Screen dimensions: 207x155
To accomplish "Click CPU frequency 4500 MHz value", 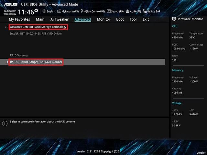I will pyautogui.click(x=178, y=37).
